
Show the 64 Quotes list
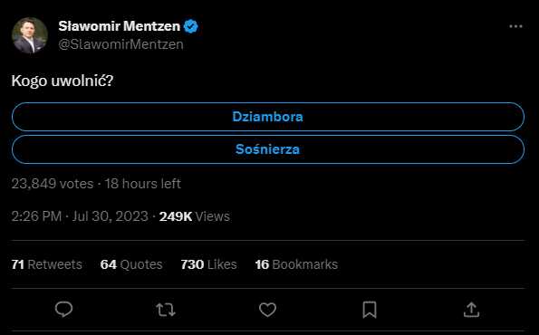point(131,264)
